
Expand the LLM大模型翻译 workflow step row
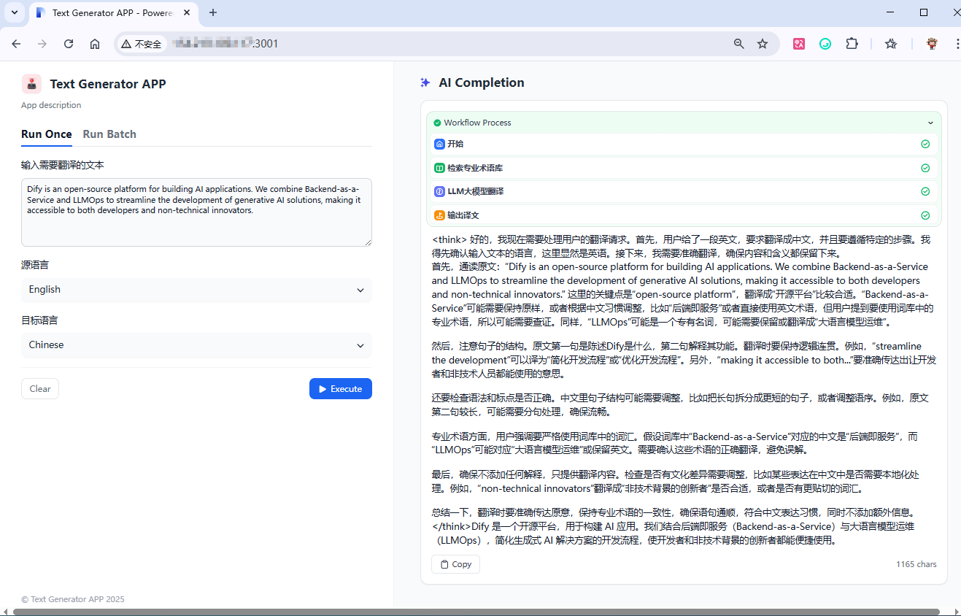684,191
